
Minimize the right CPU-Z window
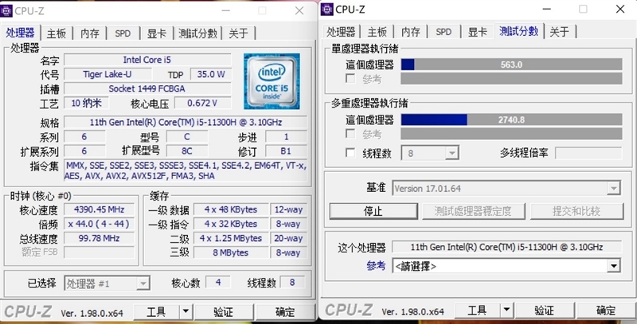[547, 9]
